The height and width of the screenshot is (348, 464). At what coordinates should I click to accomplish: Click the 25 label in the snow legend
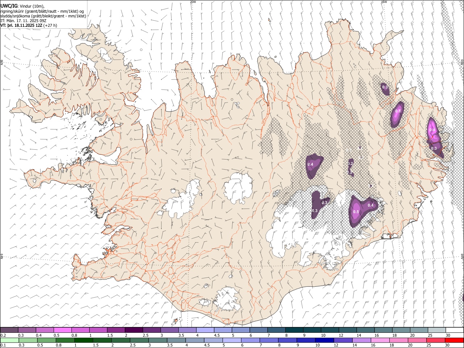pos(430,335)
